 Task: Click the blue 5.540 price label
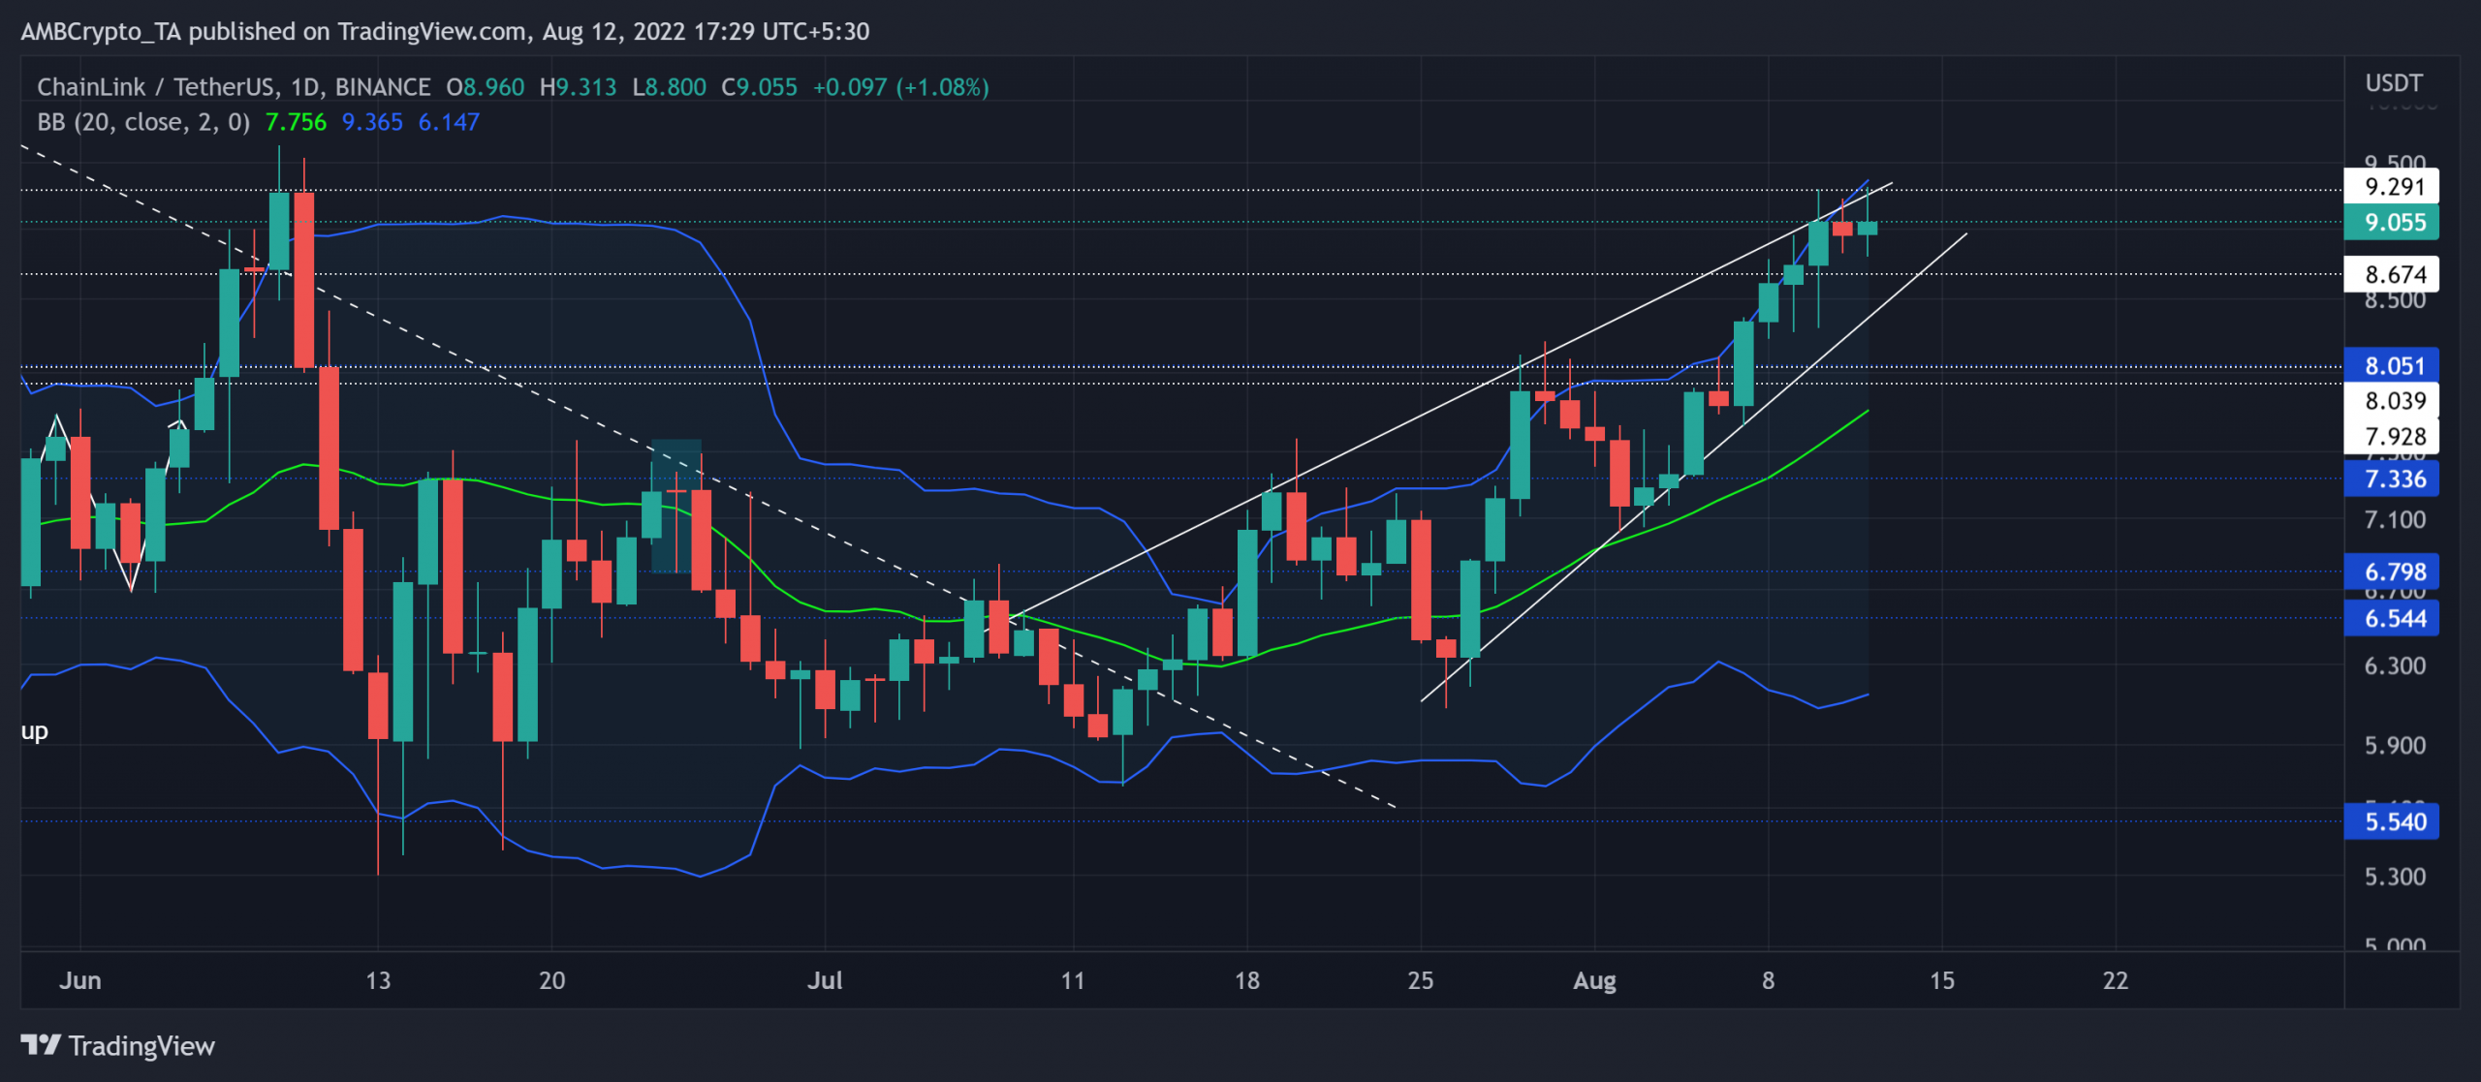(2391, 821)
